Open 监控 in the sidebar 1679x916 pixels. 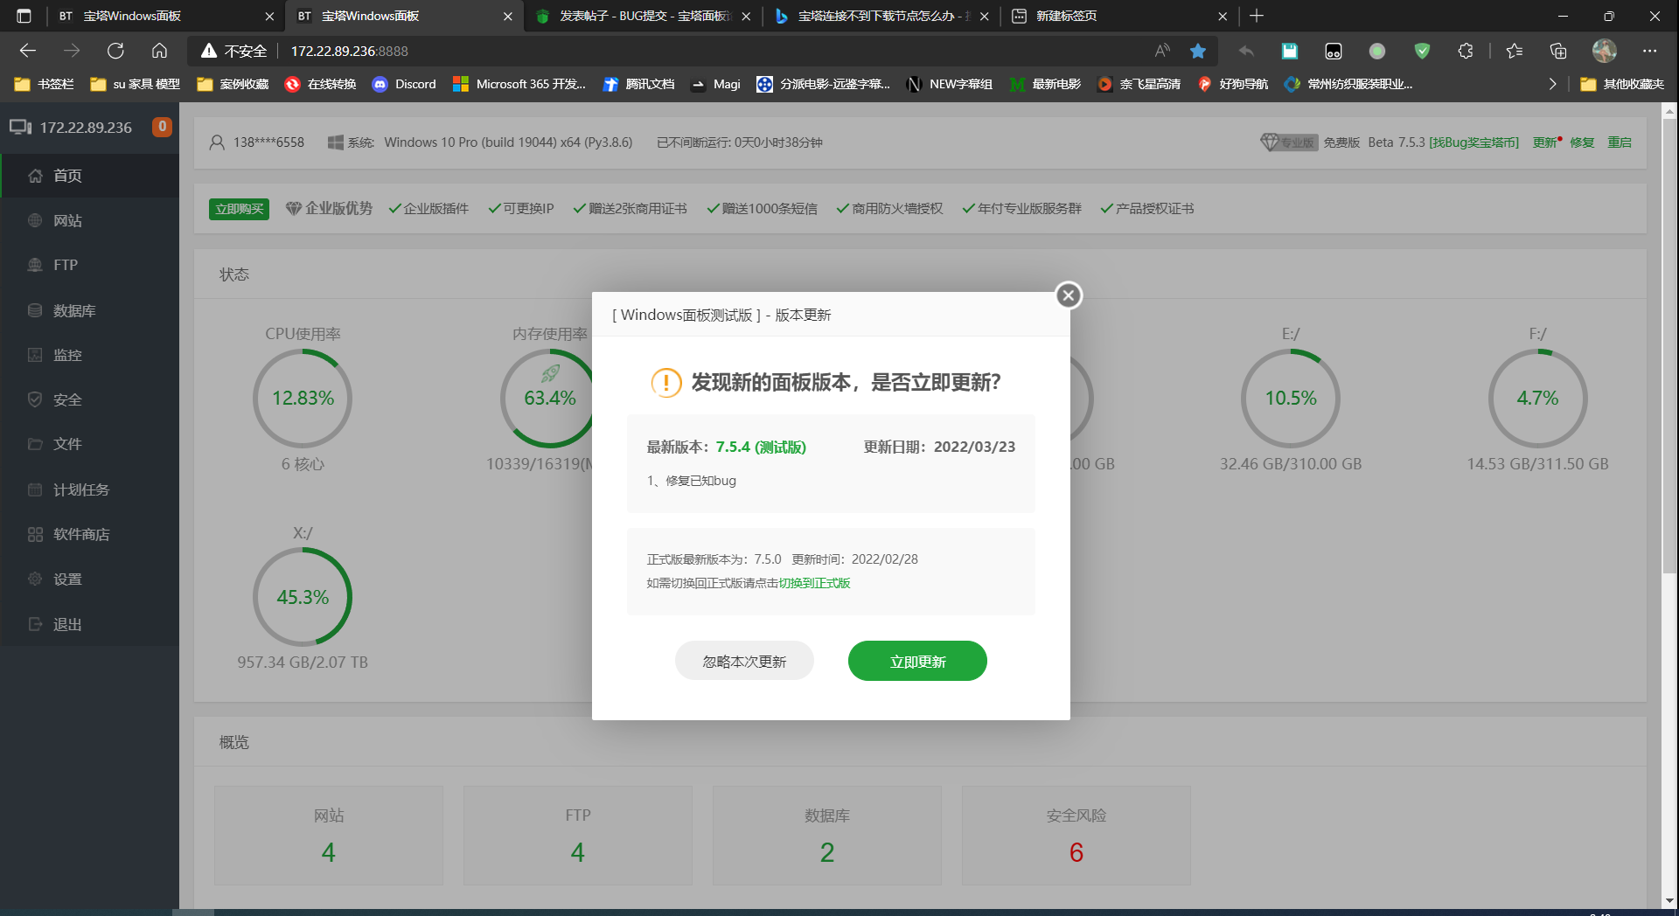pyautogui.click(x=89, y=355)
